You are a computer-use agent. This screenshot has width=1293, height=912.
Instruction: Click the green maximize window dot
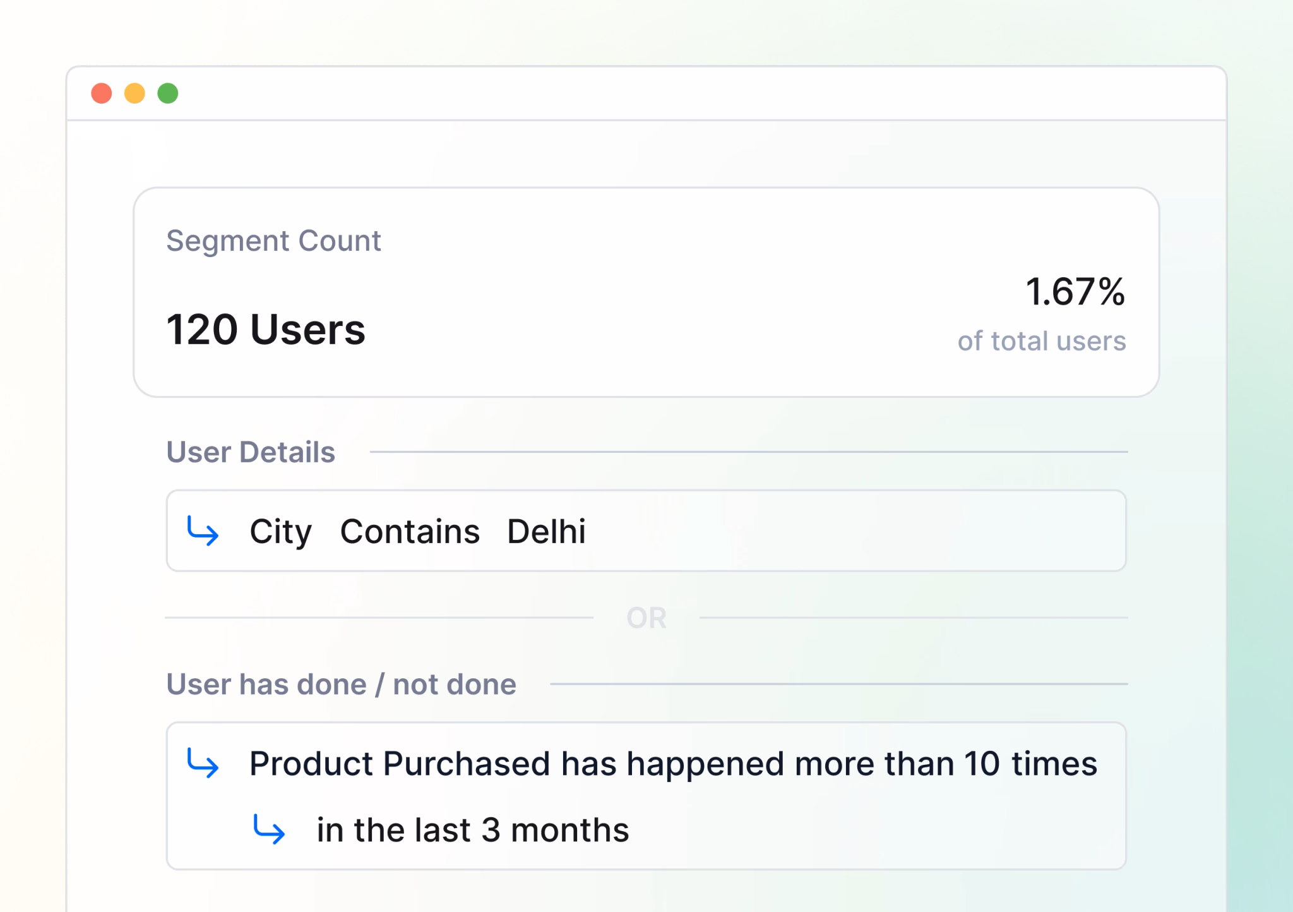click(x=168, y=93)
